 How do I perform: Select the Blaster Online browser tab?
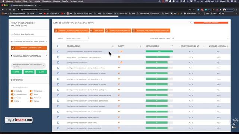pos(23,6)
